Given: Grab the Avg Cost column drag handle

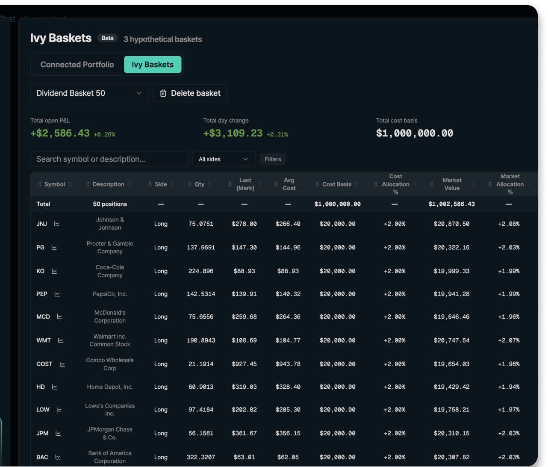Looking at the screenshot, I should (277, 184).
